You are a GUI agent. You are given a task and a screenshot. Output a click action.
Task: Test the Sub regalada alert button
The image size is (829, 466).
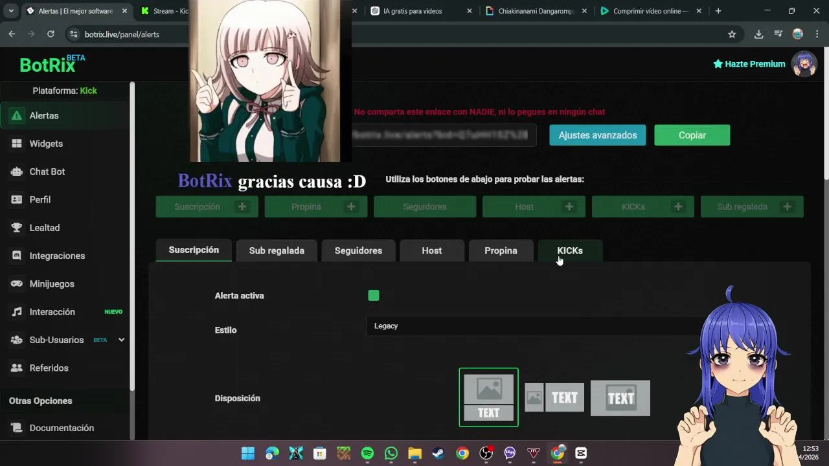(752, 206)
